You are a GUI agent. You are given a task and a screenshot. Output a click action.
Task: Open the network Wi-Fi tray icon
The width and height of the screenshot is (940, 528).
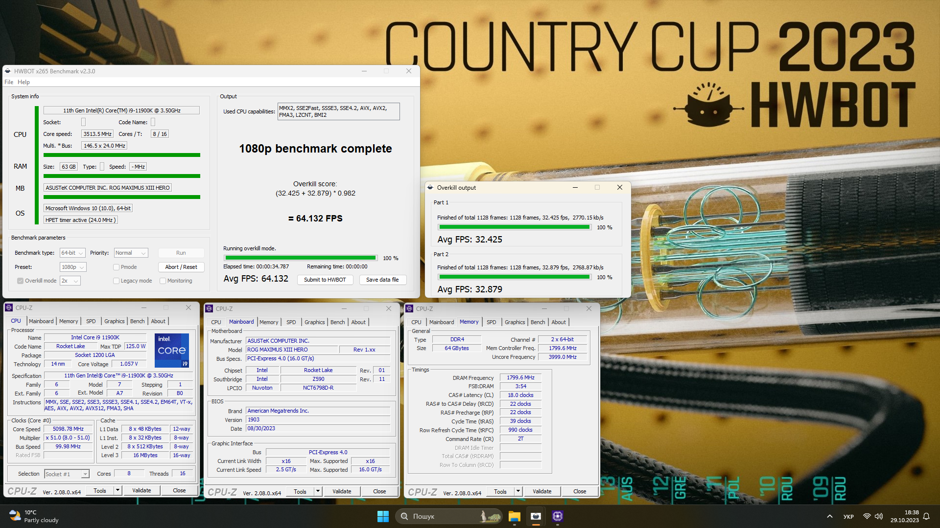click(x=867, y=516)
